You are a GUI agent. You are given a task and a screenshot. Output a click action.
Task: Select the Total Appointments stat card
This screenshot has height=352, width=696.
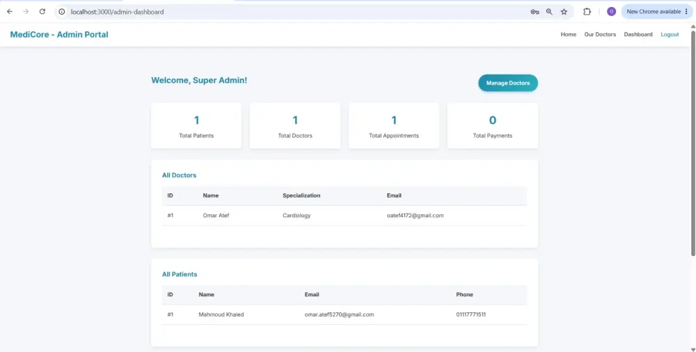click(394, 126)
